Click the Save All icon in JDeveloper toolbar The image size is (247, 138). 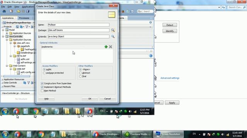[28, 11]
